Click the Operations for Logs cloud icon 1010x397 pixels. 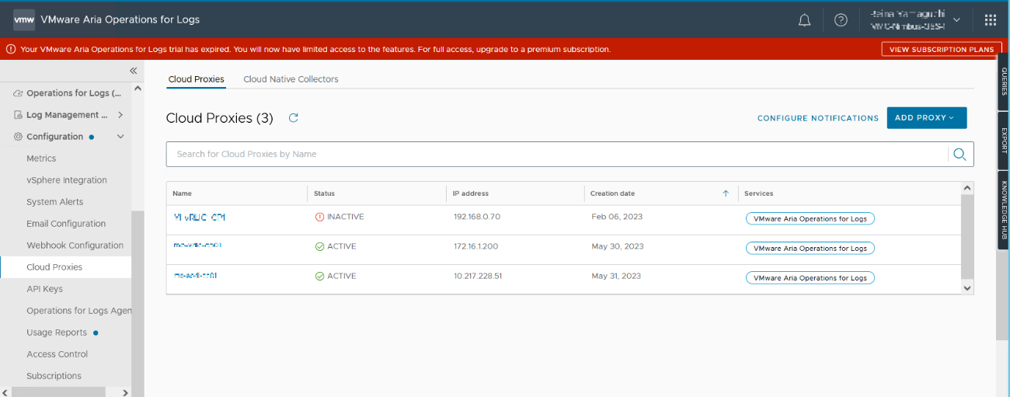[18, 93]
